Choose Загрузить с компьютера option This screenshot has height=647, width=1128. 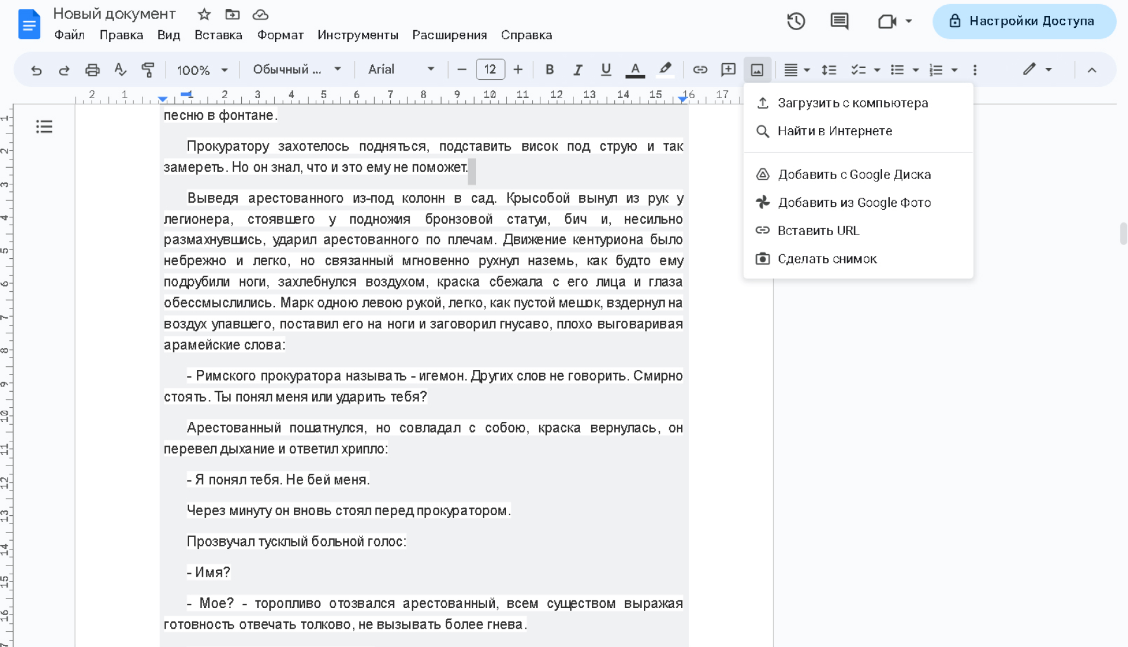tap(853, 103)
